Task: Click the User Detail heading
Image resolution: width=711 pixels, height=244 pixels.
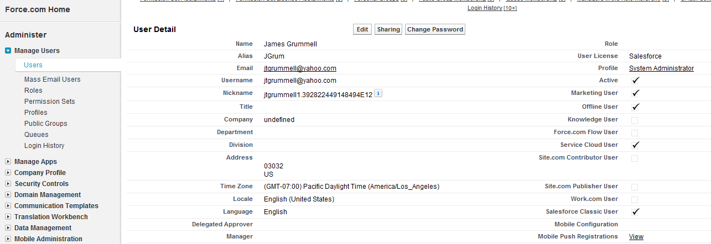Action: tap(154, 29)
